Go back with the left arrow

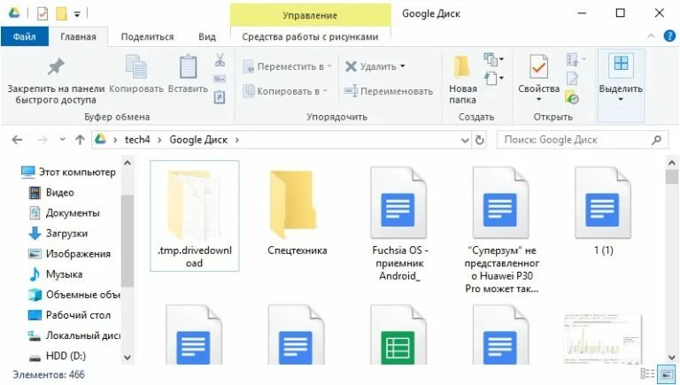17,140
